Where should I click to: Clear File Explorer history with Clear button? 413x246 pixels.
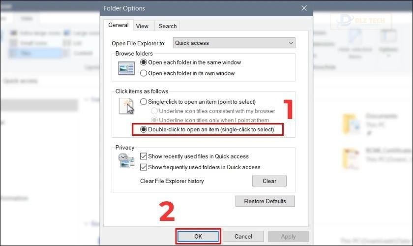pos(269,181)
